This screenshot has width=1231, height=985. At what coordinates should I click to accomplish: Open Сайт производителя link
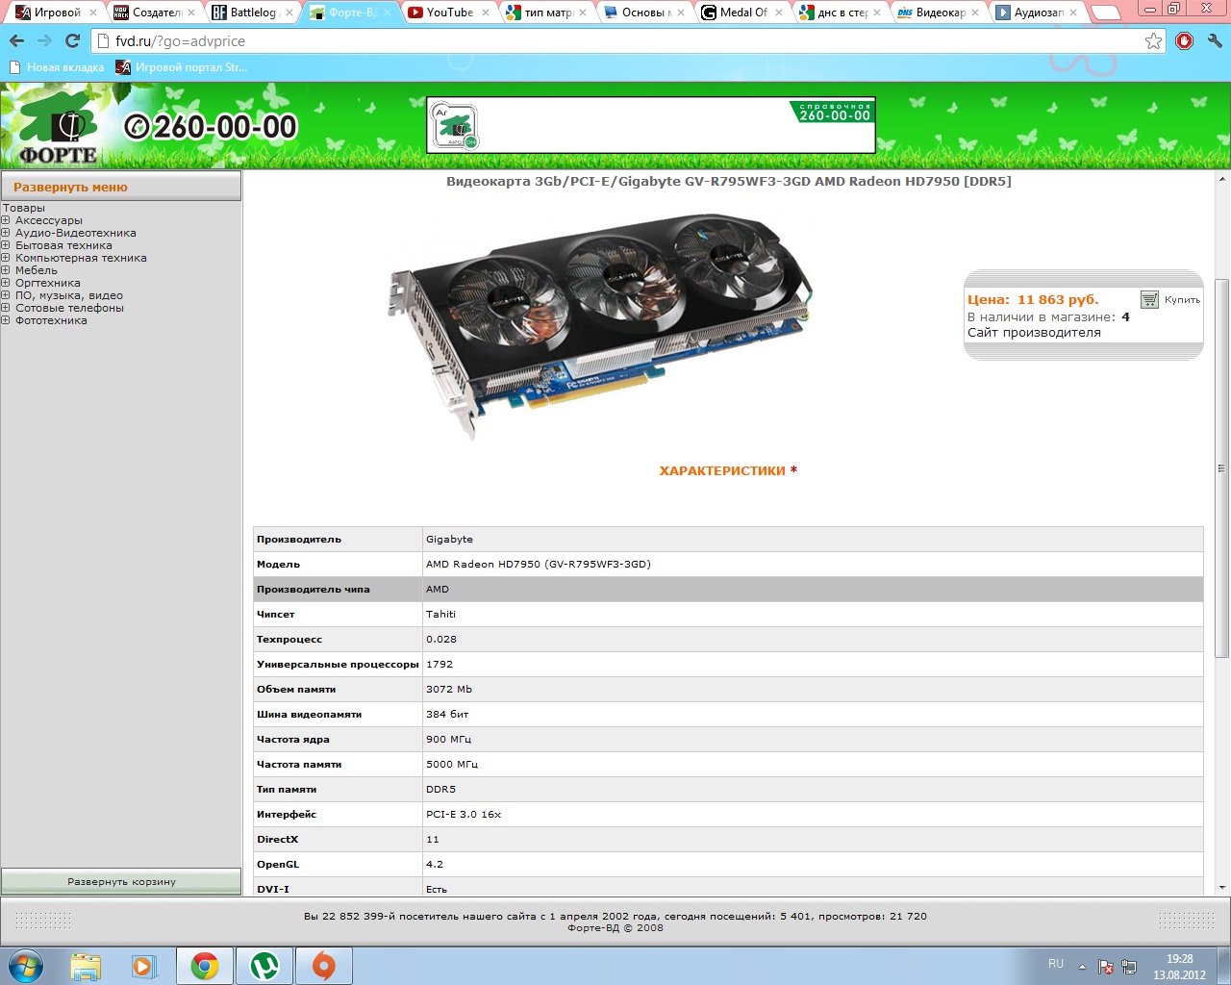(1034, 333)
